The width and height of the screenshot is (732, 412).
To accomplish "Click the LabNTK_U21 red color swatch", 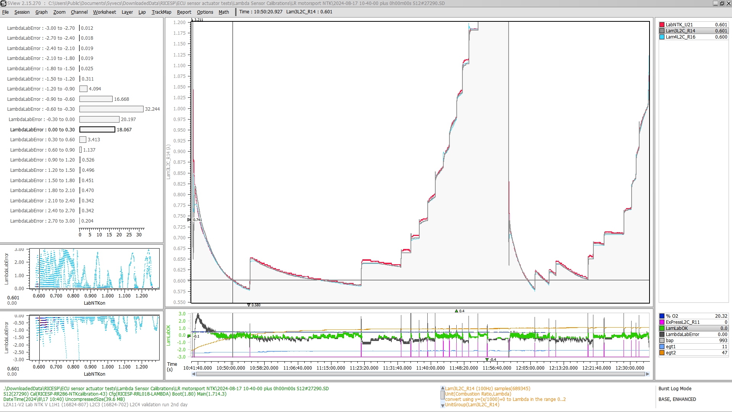I will [662, 25].
